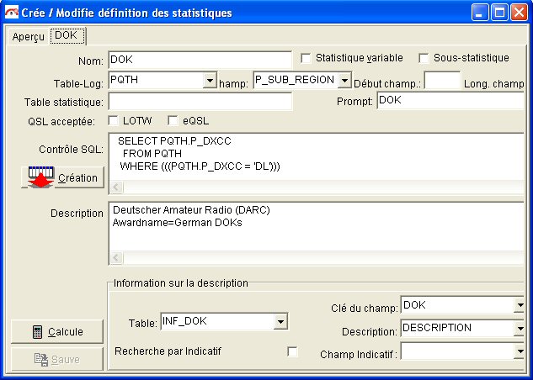Open the Table-Log PQTH dropdown
The height and width of the screenshot is (380, 533).
[210, 81]
